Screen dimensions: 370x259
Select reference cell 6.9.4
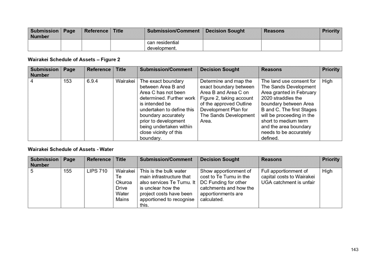click(99, 110)
